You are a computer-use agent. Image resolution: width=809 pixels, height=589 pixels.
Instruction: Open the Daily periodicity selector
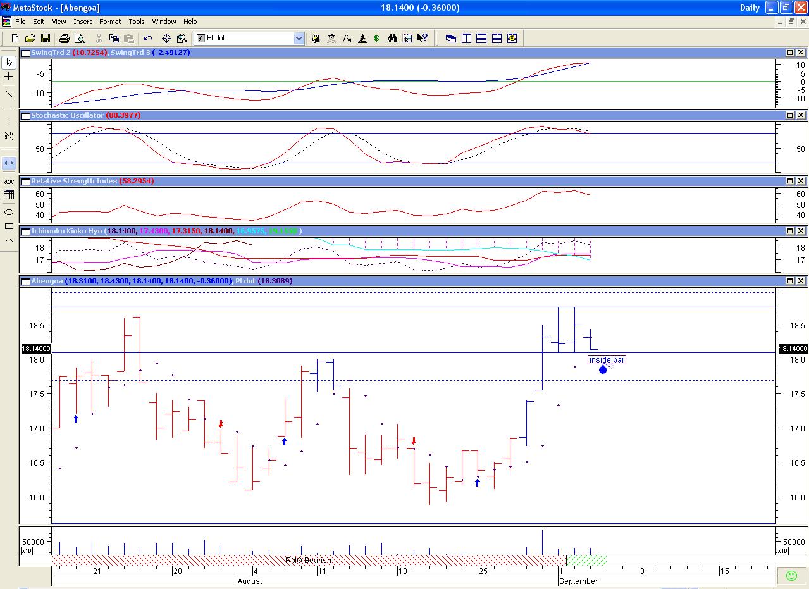(750, 8)
